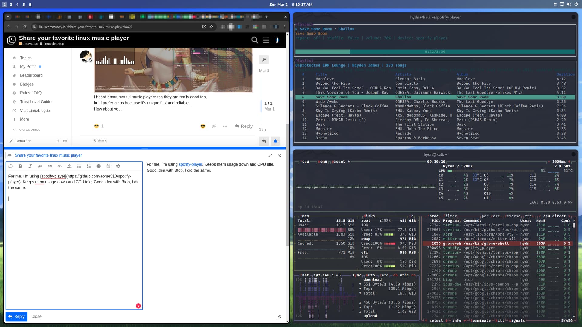
Task: Click the spotify-player playback progress bar
Action: (435, 52)
